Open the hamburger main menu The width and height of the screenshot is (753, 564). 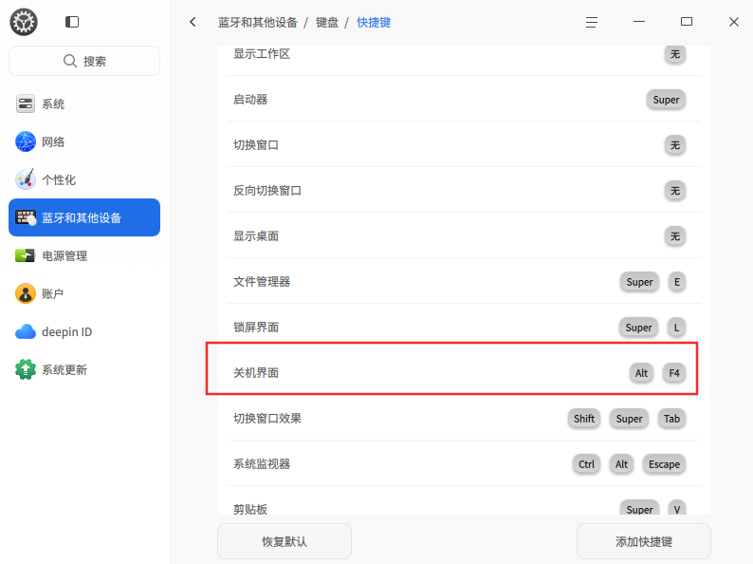pos(592,22)
